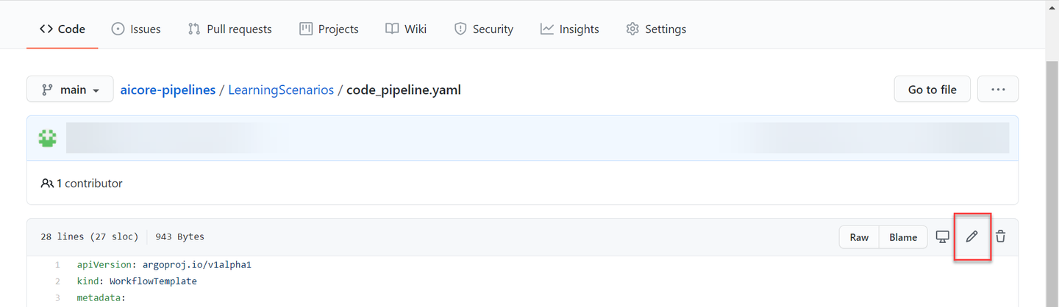Screen dimensions: 1059x307
Task: Click the kind: WorkflowTemplate line
Action: click(x=137, y=281)
